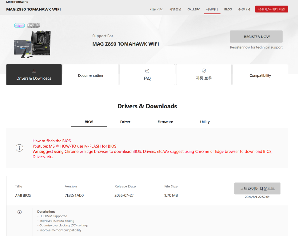Click the info icon beside How to flash the BIOS

click(19, 148)
